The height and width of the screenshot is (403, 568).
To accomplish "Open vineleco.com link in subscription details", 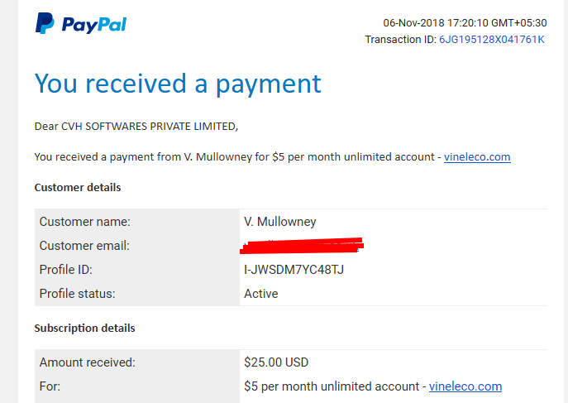I will tap(465, 386).
